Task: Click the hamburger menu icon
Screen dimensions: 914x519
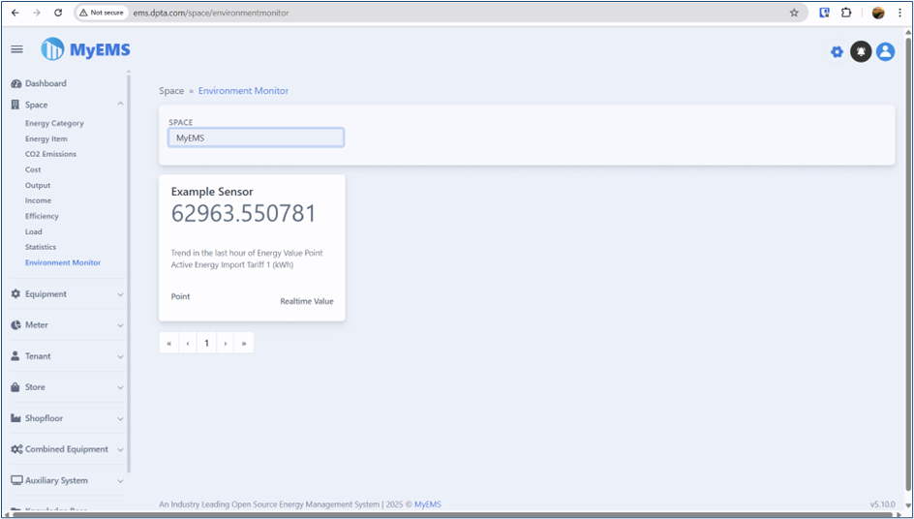Action: tap(16, 49)
